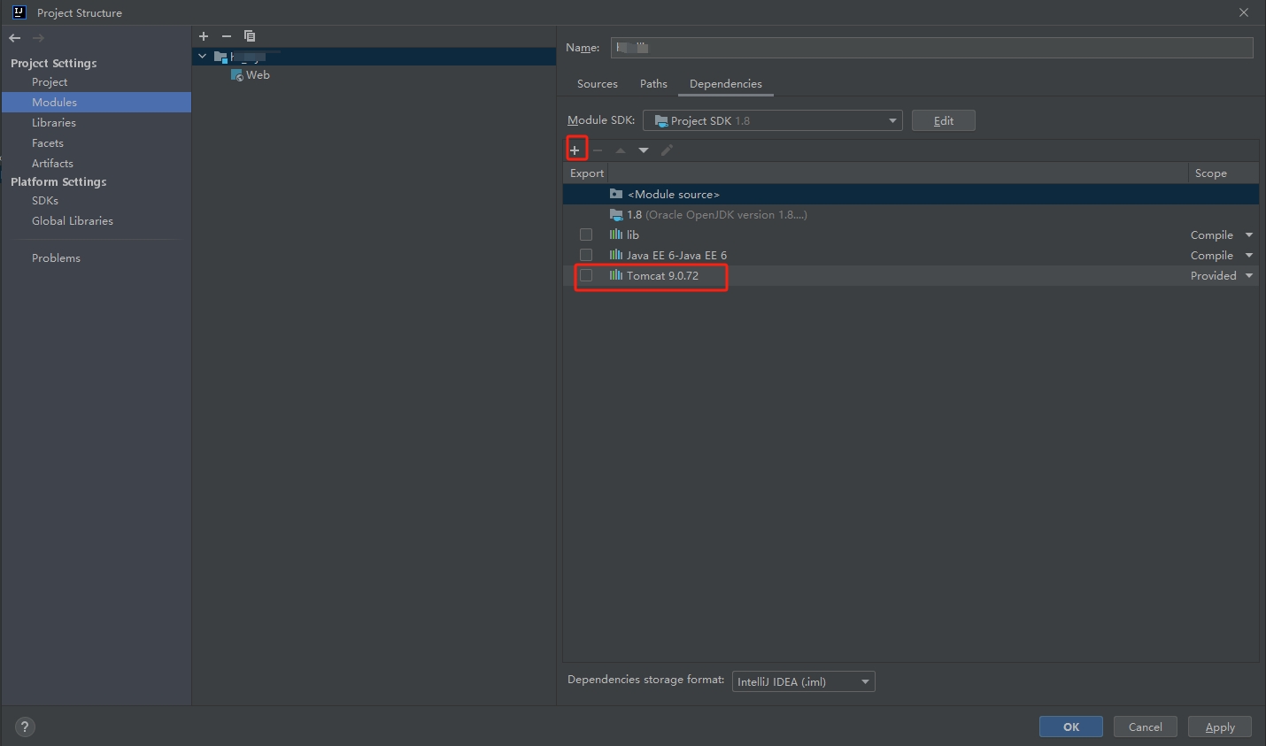Click the edit dependency pencil icon
1266x746 pixels.
tap(667, 150)
